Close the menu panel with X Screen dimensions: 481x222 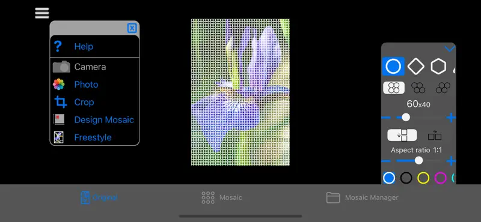click(132, 28)
